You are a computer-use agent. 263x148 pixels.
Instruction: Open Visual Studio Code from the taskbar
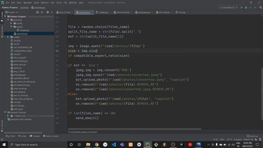point(113,144)
